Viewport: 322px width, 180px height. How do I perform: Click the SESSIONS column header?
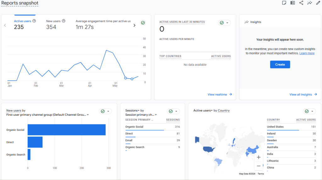(x=173, y=120)
